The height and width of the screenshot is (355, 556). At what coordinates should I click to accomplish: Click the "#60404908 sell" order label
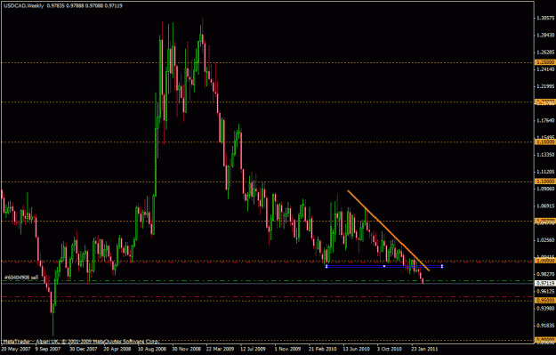(21, 278)
